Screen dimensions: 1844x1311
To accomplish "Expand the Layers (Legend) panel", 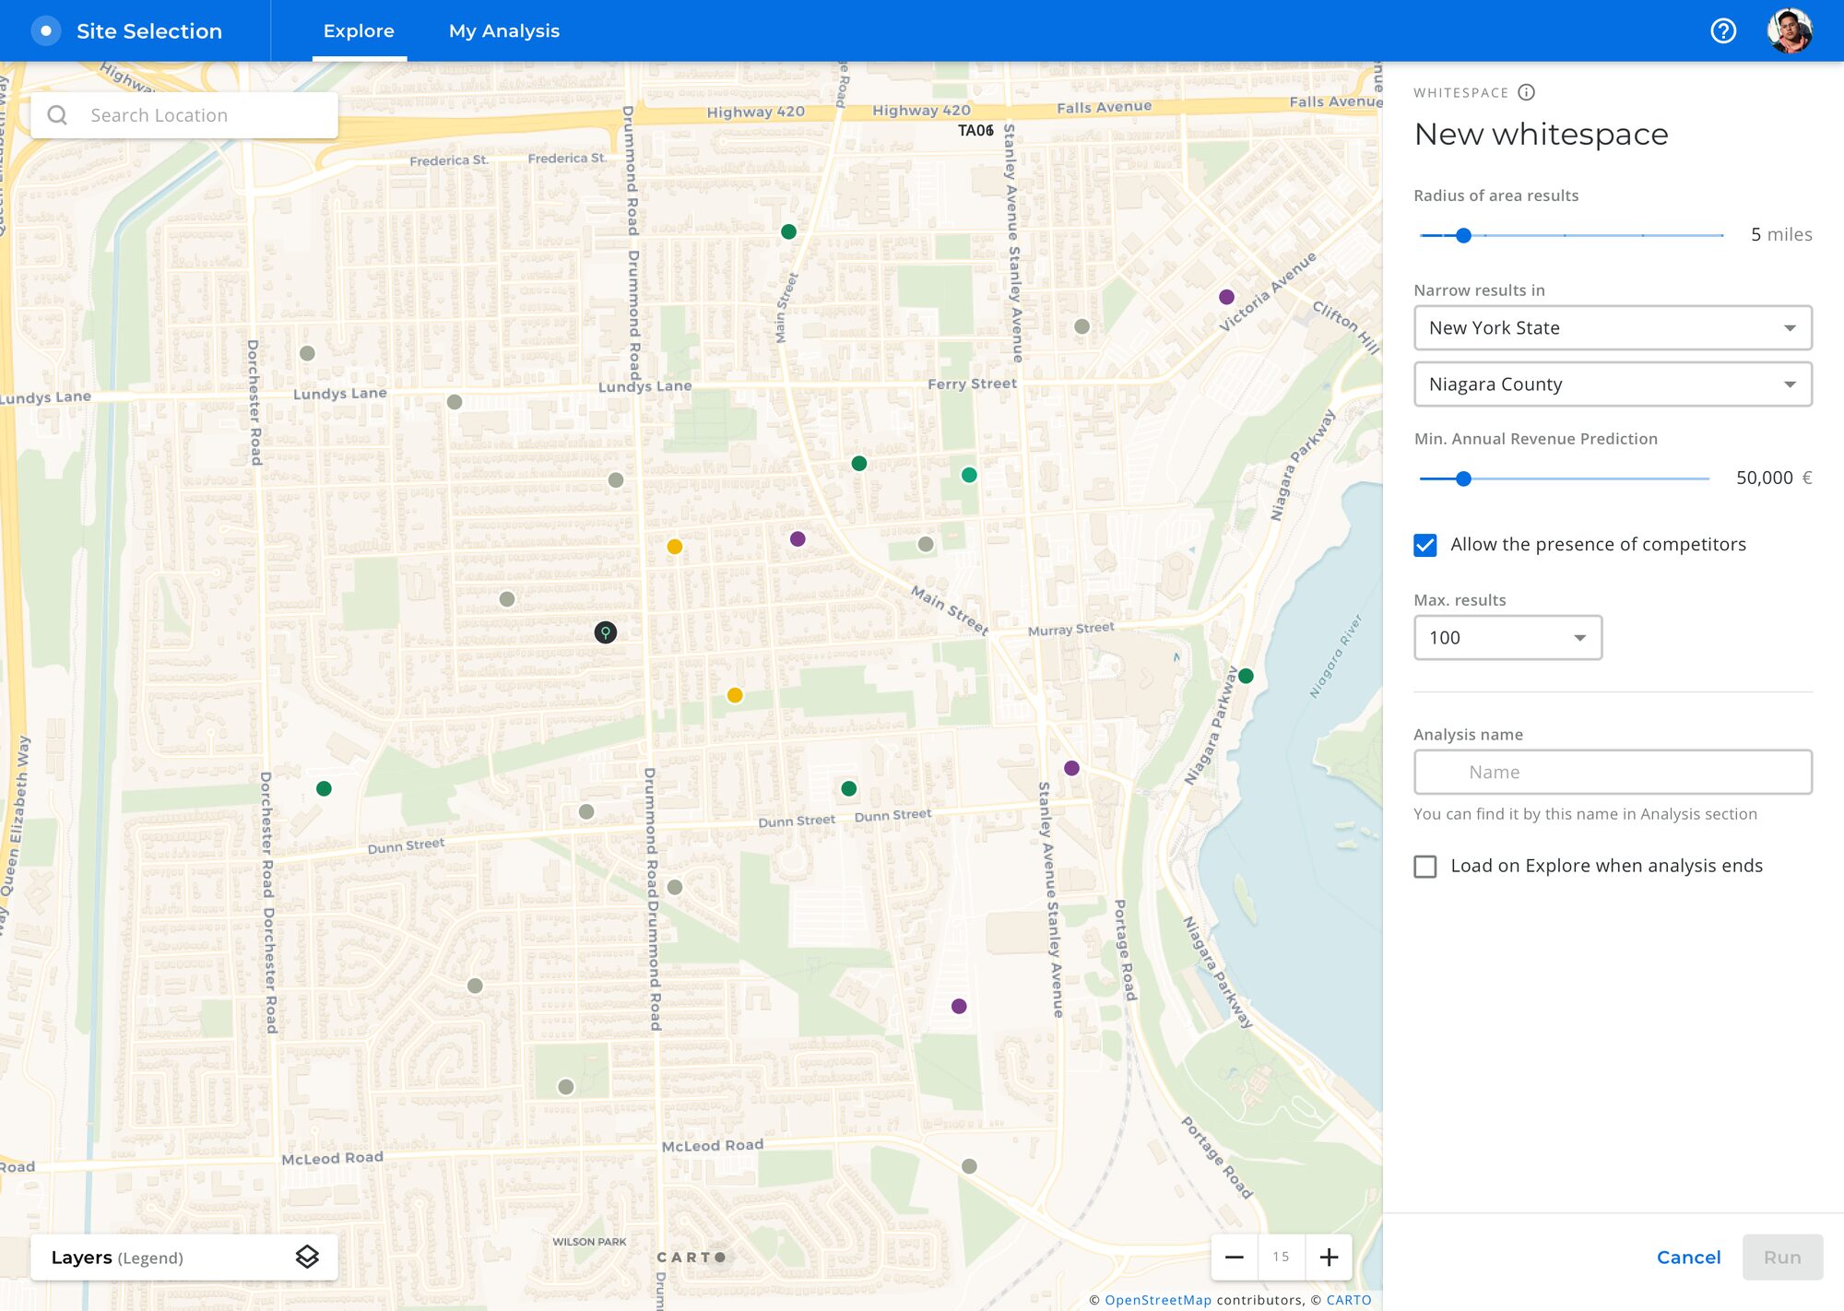I will click(184, 1258).
